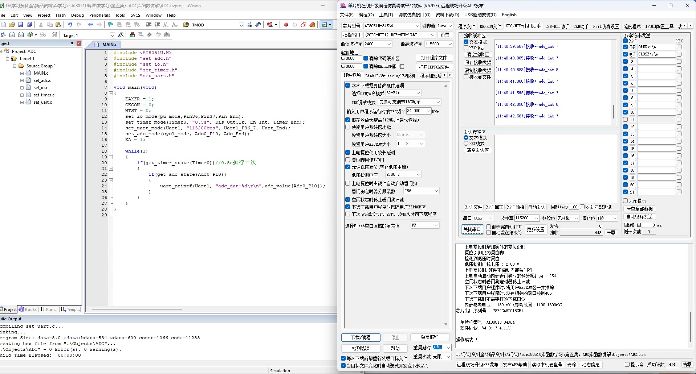Open the USB驱动安装 menu
The image size is (696, 374).
click(x=480, y=15)
